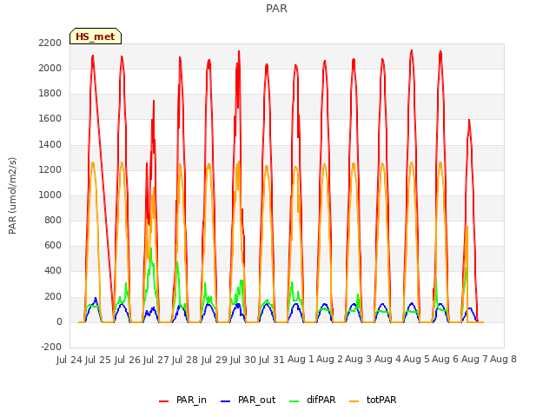556x417 pixels.
Task: Click the orange totPAR legend swatch
Action: pos(354,401)
